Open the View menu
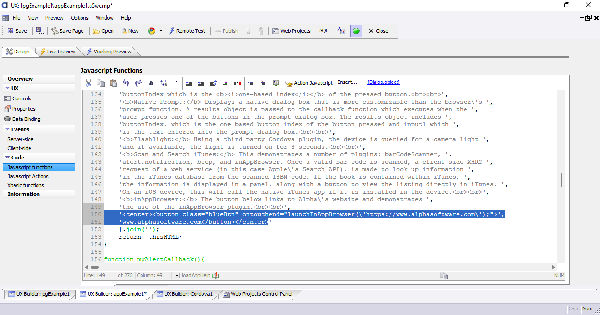The width and height of the screenshot is (600, 315). point(33,18)
